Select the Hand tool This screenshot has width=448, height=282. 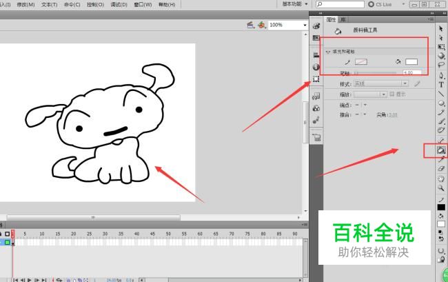click(441, 179)
